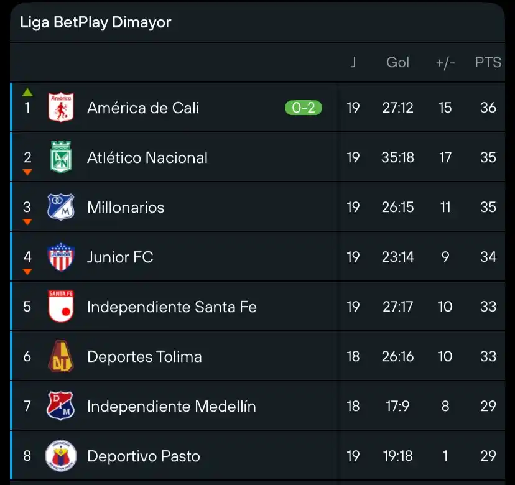Click the J matches played header
The height and width of the screenshot is (485, 515).
point(353,62)
